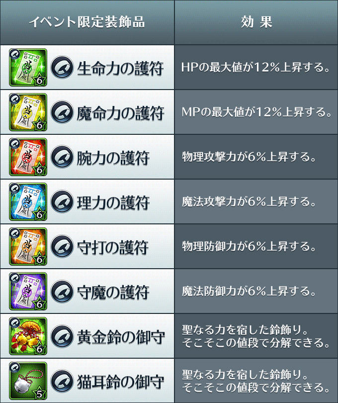
Task: Click the 黄金鈴の御守 effect description
Action: tap(255, 336)
